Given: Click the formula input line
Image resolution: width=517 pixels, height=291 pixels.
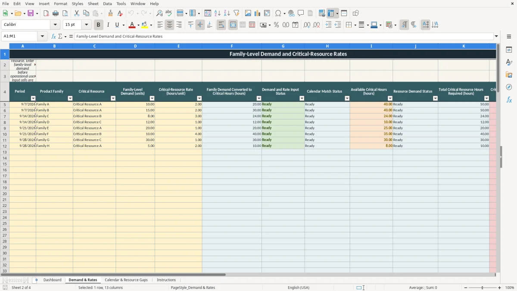Looking at the screenshot, I should pyautogui.click(x=283, y=37).
